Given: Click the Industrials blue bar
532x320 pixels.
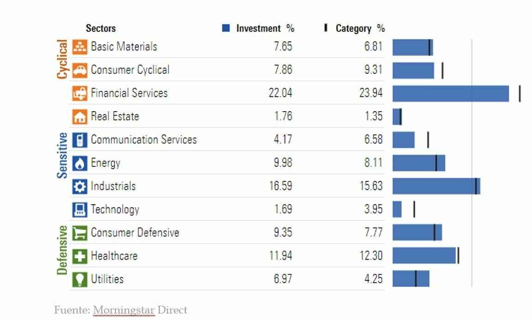Looking at the screenshot, I should click(436, 186).
